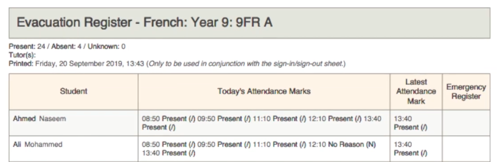Click the italic sign-in/sign-out sheet note

[x=246, y=63]
